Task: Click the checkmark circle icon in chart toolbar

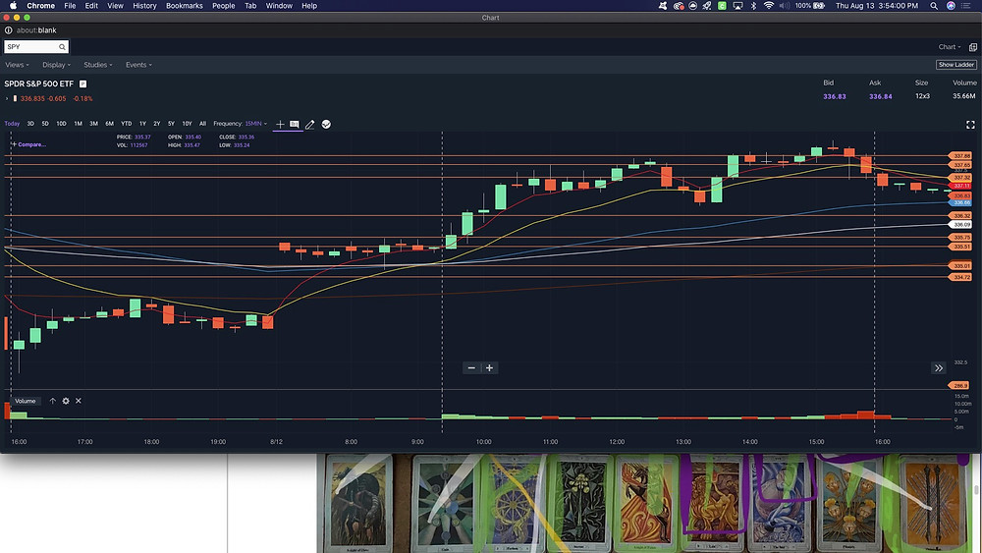Action: [326, 124]
